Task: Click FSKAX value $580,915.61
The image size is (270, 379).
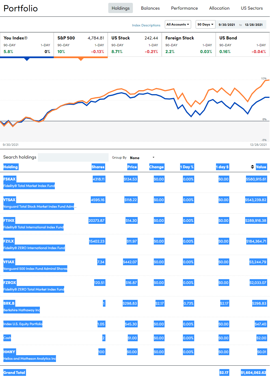Action: click(x=256, y=179)
